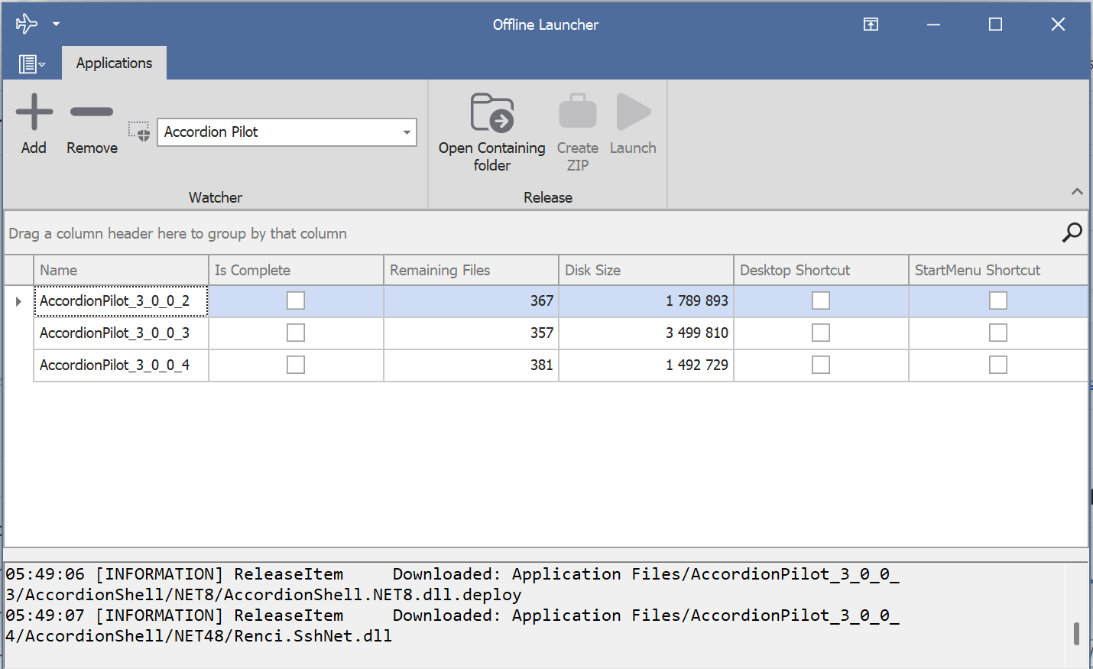Open the Accordion Pilot watcher dropdown
The width and height of the screenshot is (1093, 669).
coord(407,132)
